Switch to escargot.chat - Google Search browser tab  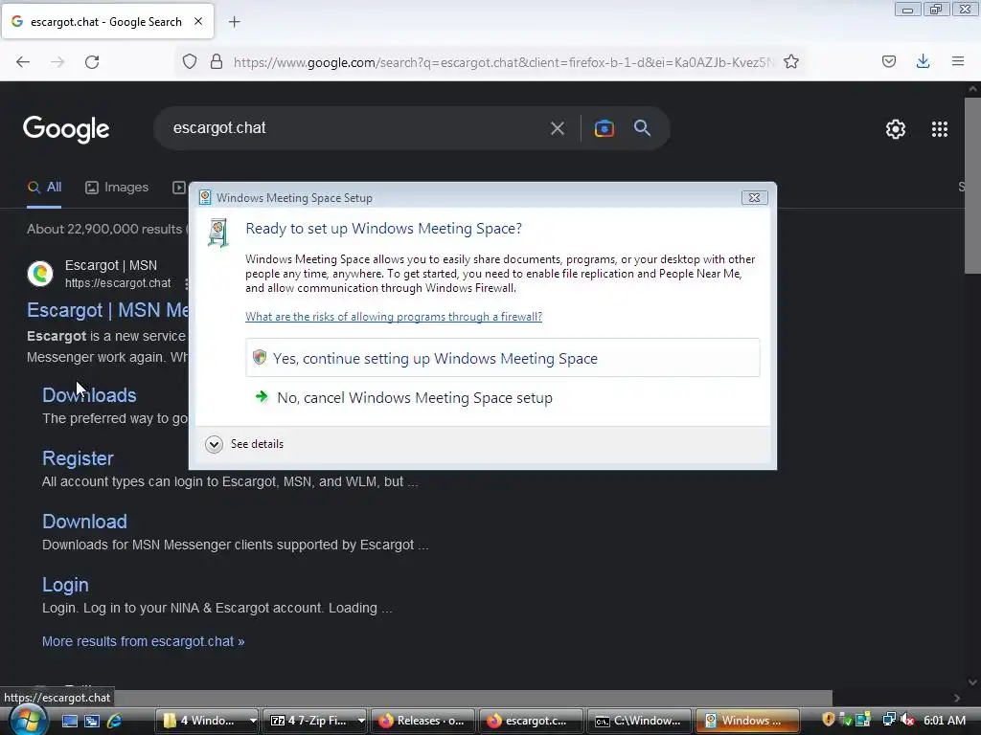point(107,22)
